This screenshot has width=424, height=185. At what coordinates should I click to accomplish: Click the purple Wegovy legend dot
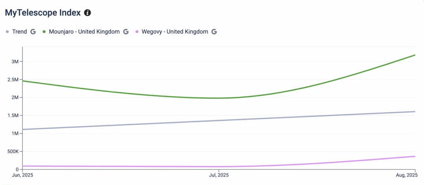[x=136, y=32]
